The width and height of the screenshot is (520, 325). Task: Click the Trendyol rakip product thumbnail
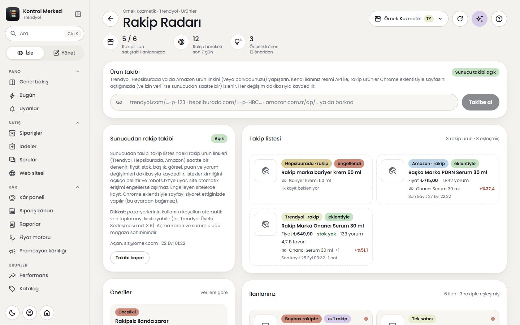[265, 224]
